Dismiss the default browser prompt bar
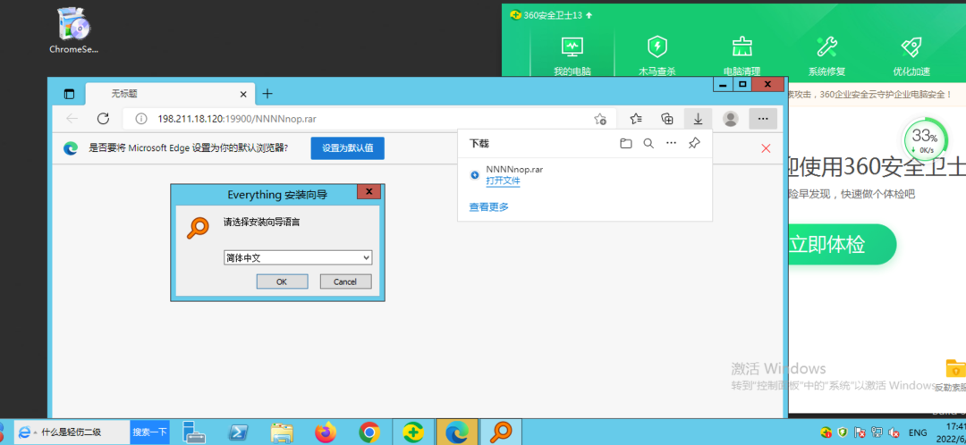Screen dimensions: 966x445 [766, 148]
